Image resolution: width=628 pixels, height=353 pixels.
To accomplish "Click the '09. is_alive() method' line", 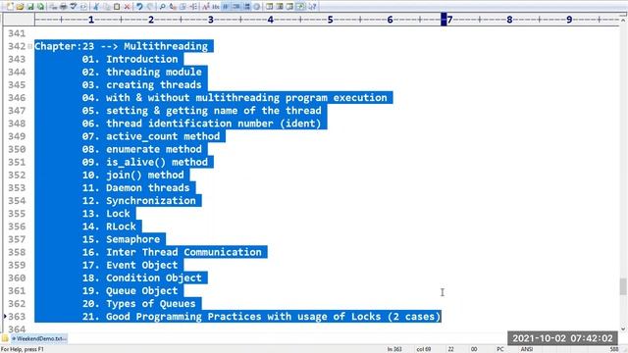I will tap(145, 162).
